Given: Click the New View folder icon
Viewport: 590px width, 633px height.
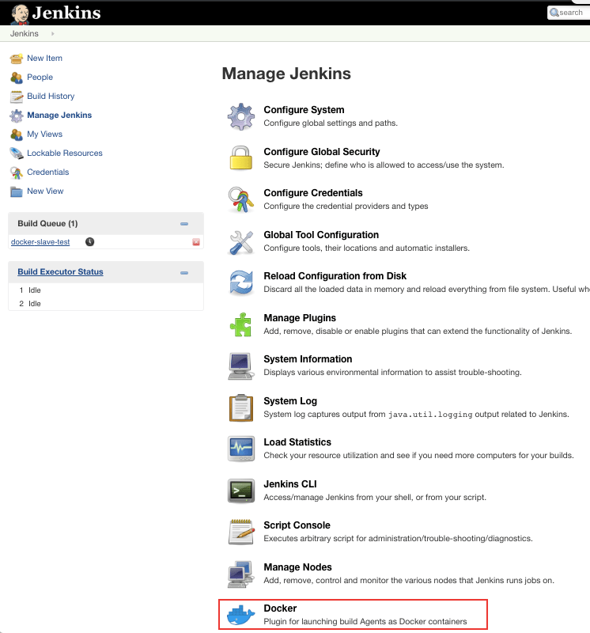Looking at the screenshot, I should 16,191.
